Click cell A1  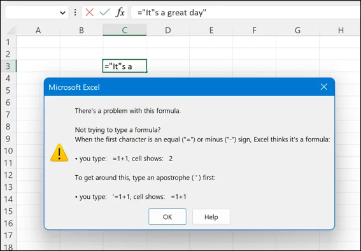[38, 42]
